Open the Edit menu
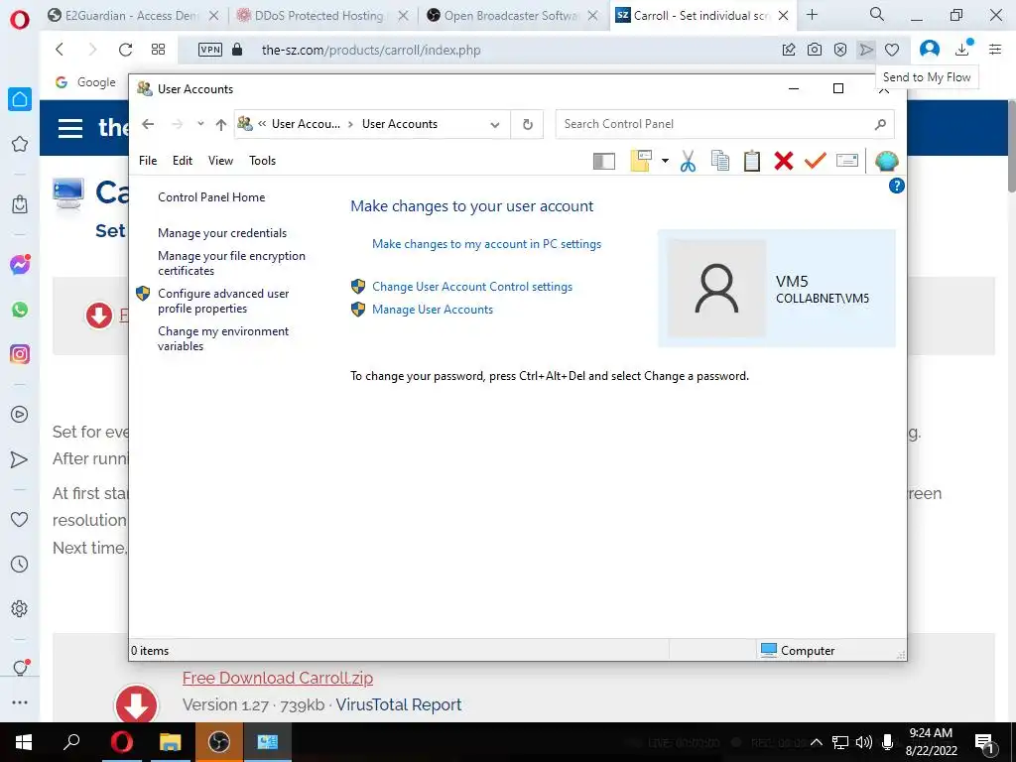1016x762 pixels. pos(183,161)
